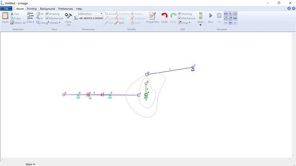Viewport: 296px width, 166px height.
Task: Select anchor F on the rod
Action: tap(110, 95)
